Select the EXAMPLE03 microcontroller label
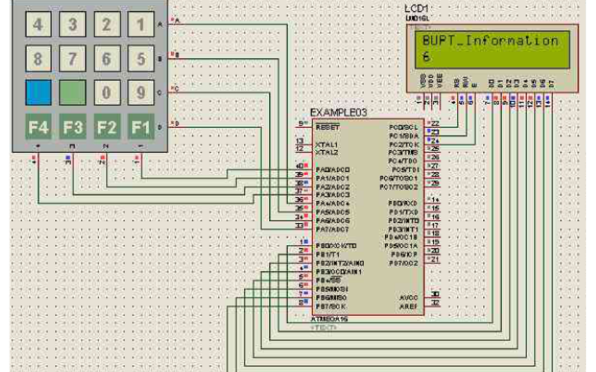 tap(338, 113)
